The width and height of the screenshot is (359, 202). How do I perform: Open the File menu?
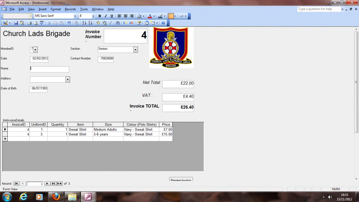[12, 9]
